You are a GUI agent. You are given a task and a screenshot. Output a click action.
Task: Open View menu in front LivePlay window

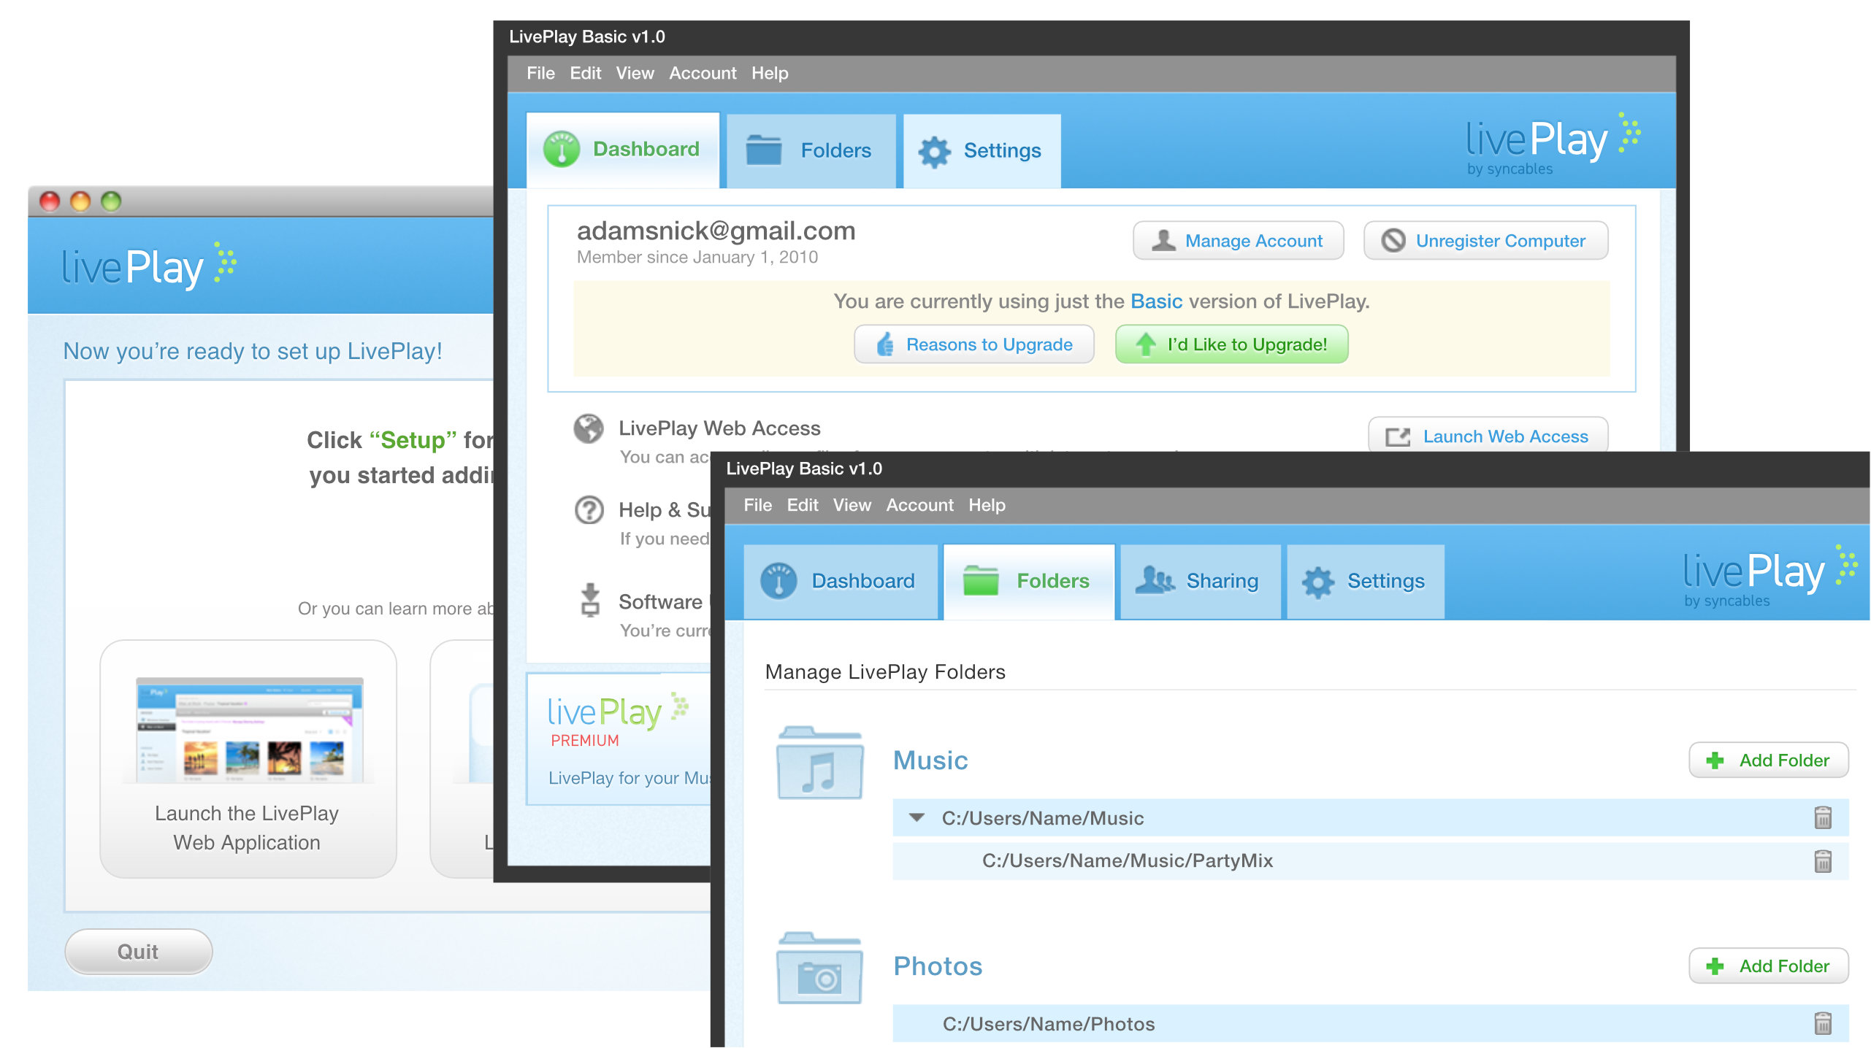point(852,505)
